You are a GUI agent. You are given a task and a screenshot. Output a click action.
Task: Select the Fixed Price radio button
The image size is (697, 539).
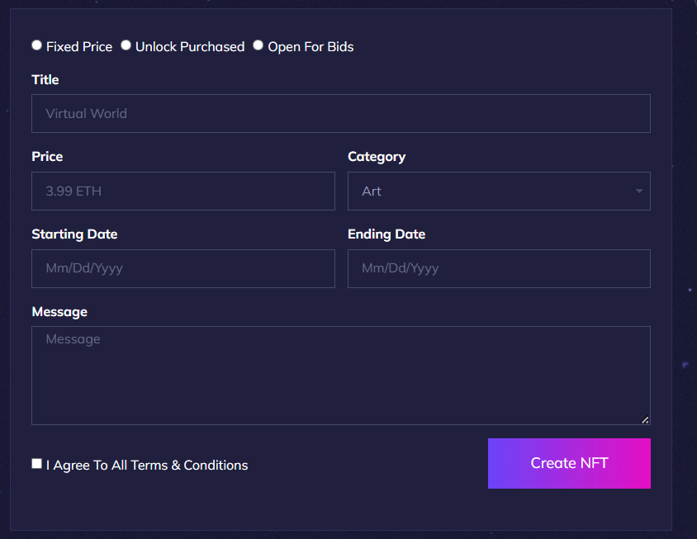(x=36, y=45)
